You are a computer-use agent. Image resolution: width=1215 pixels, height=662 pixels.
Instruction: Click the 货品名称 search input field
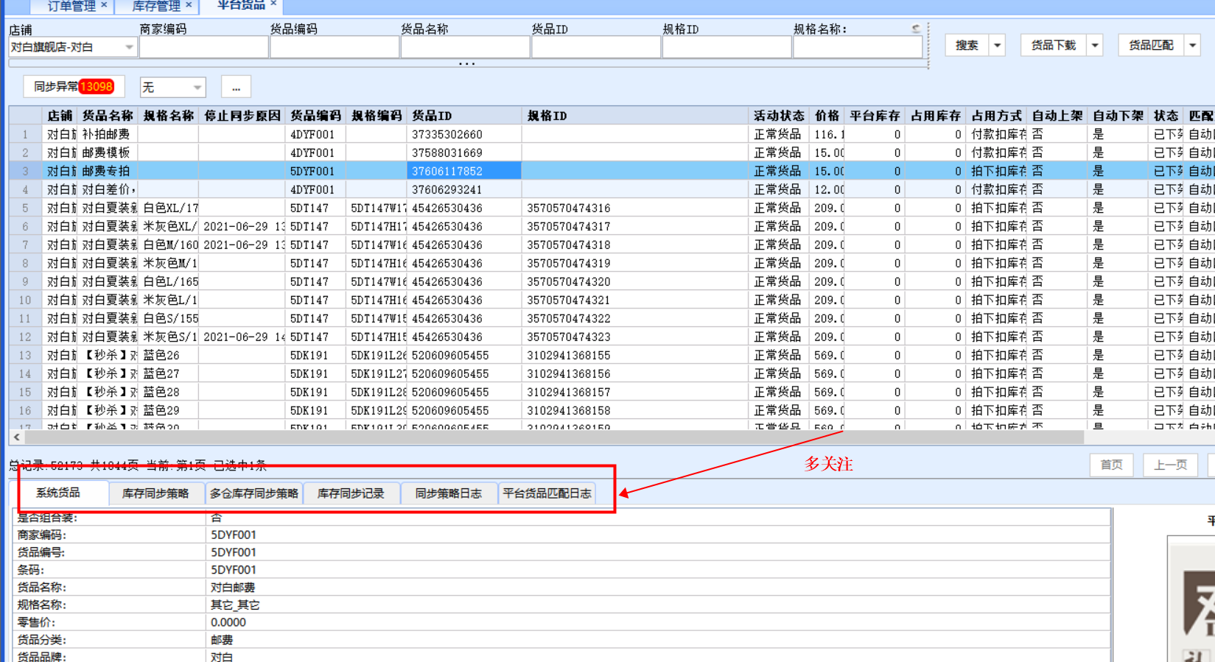(465, 47)
